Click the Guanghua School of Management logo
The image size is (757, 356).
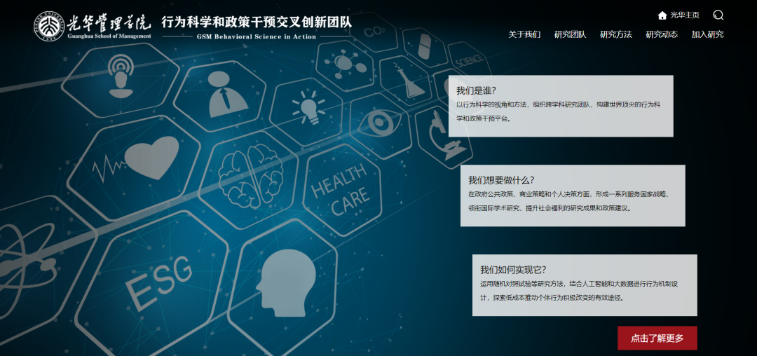[93, 25]
